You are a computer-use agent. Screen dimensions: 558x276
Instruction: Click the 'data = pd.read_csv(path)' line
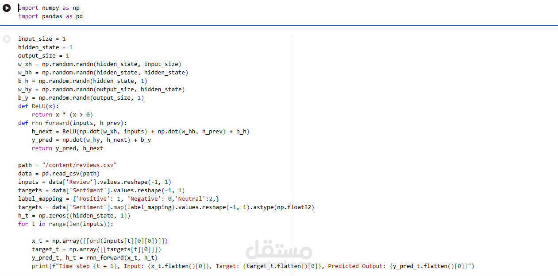point(59,174)
